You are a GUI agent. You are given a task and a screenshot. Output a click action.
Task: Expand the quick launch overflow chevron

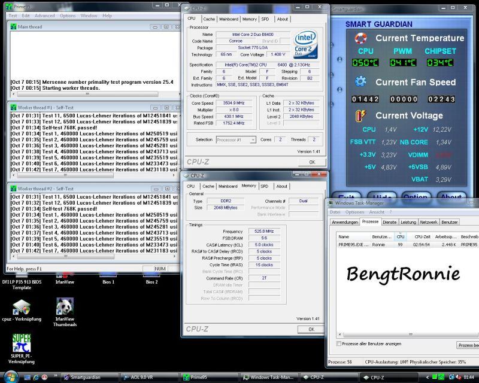pyautogui.click(x=55, y=376)
